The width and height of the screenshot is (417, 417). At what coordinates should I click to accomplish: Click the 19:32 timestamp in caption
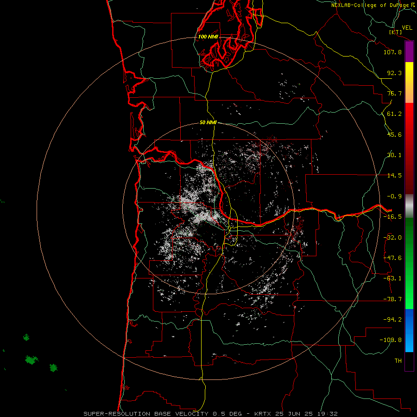[329, 414]
